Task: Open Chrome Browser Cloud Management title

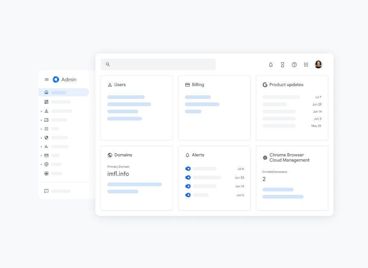Action: (x=290, y=158)
